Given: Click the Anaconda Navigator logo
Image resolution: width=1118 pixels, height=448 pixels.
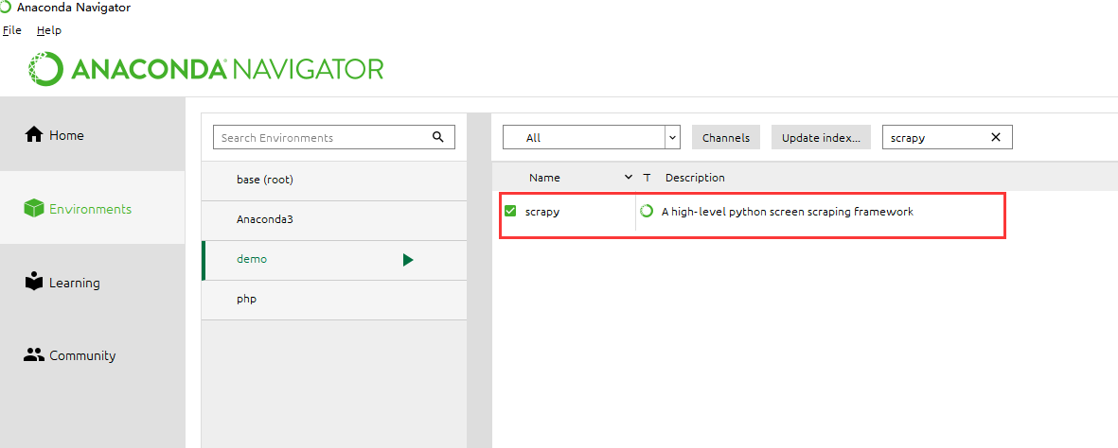Looking at the screenshot, I should (x=205, y=69).
